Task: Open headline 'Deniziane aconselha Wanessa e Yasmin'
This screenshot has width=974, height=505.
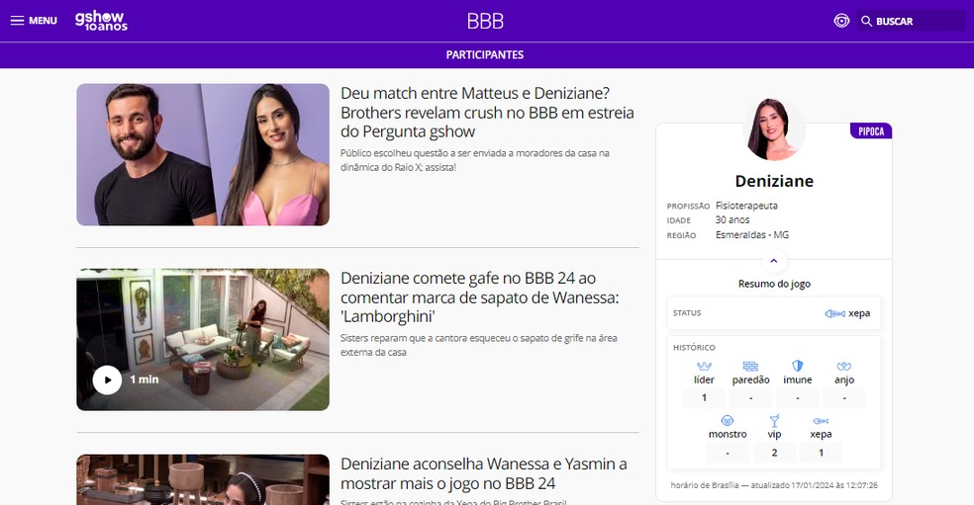Action: (x=483, y=473)
